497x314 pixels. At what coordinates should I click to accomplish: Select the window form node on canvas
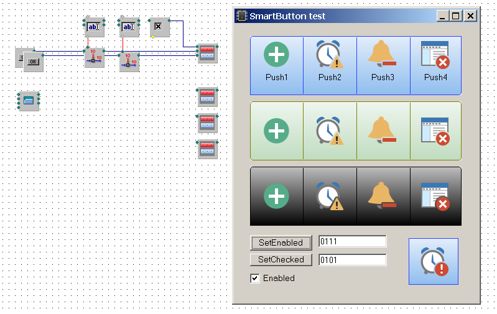point(29,101)
